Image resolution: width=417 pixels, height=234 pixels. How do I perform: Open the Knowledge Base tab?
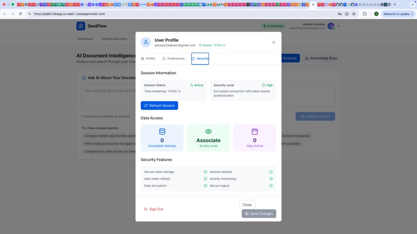coord(321,58)
